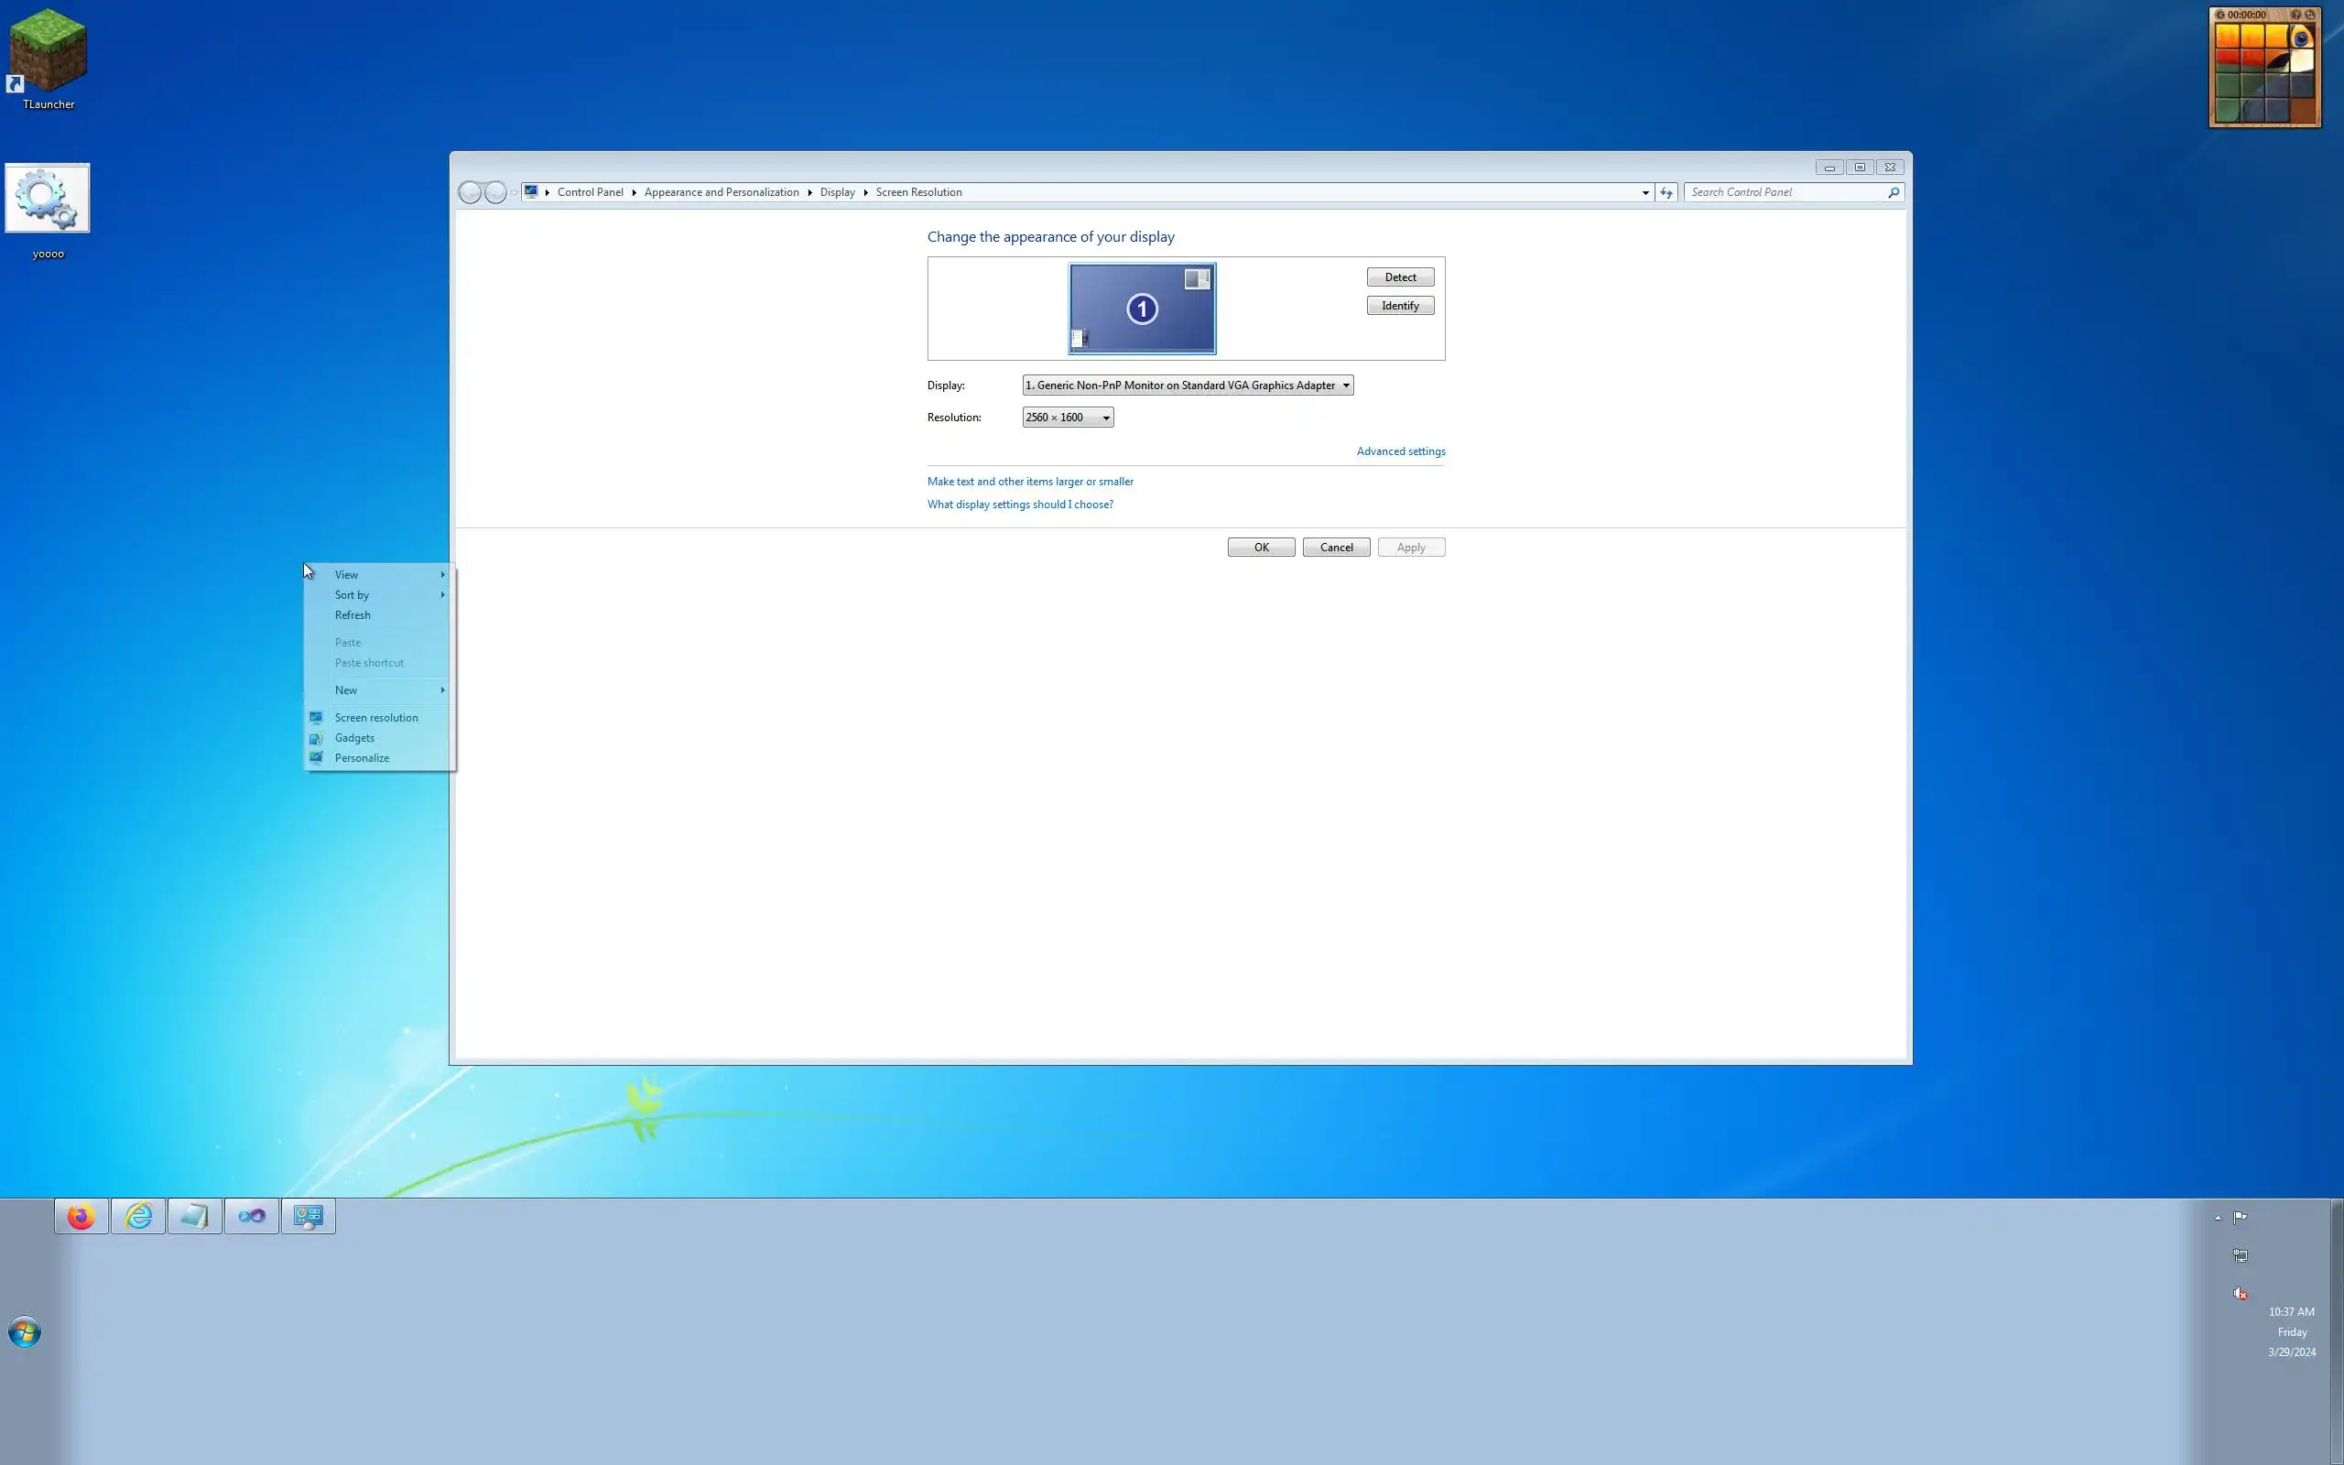Select monitor 1 preview thumbnail

[x=1142, y=309]
